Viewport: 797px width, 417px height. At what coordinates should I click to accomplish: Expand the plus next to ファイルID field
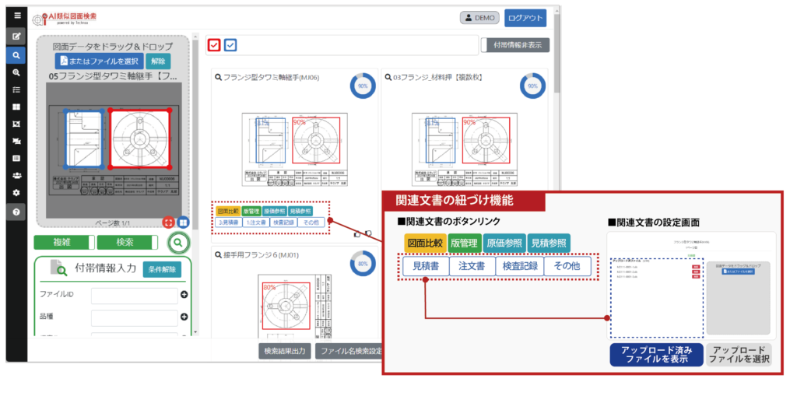184,295
